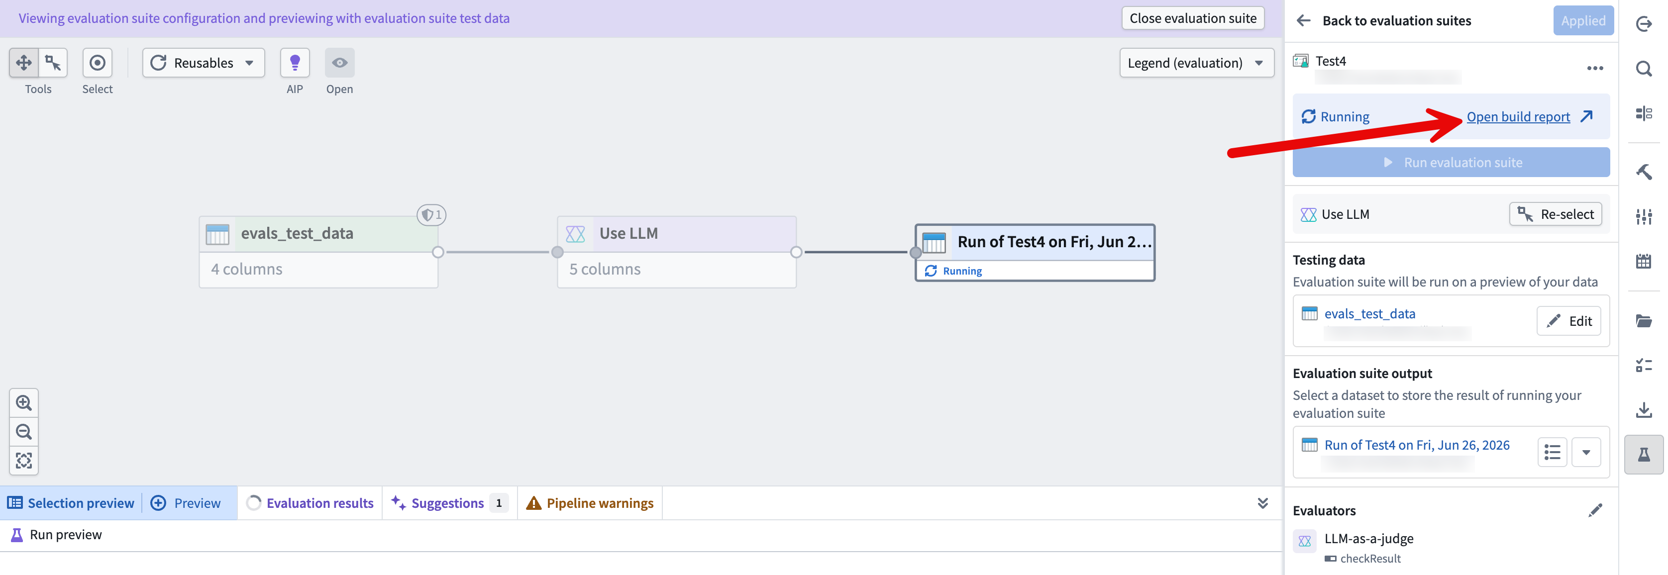Screen dimensions: 1668x575
Task: Select the LLM-as-a-judge evaluator
Action: (1369, 539)
